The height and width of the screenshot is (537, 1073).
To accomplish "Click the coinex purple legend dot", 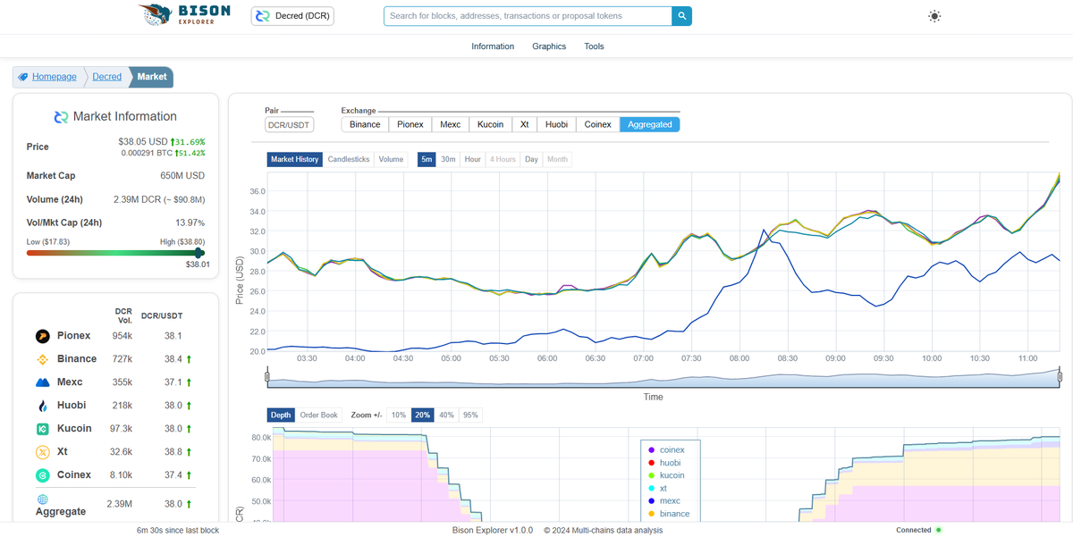I will click(651, 450).
